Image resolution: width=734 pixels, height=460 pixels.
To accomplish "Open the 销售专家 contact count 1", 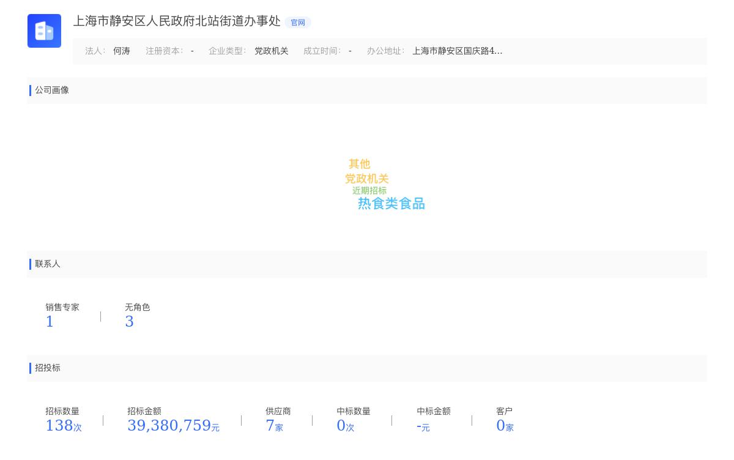I will click(50, 322).
